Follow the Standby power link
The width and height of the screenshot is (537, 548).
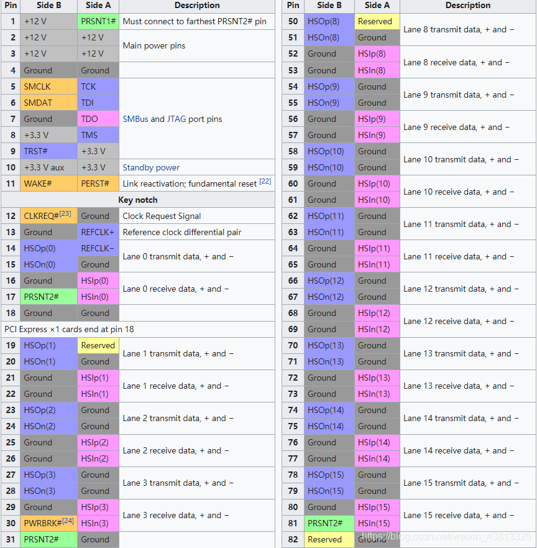pyautogui.click(x=151, y=167)
